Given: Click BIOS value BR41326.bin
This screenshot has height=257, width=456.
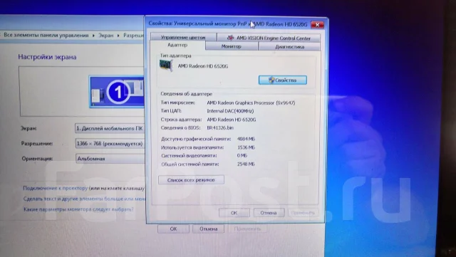Looking at the screenshot, I should click(220, 127).
